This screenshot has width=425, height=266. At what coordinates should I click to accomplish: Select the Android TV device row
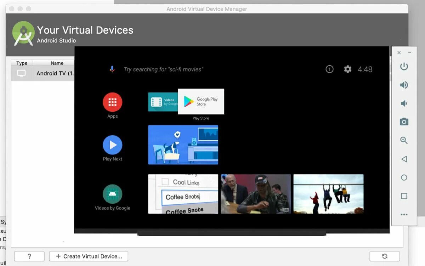click(x=43, y=74)
